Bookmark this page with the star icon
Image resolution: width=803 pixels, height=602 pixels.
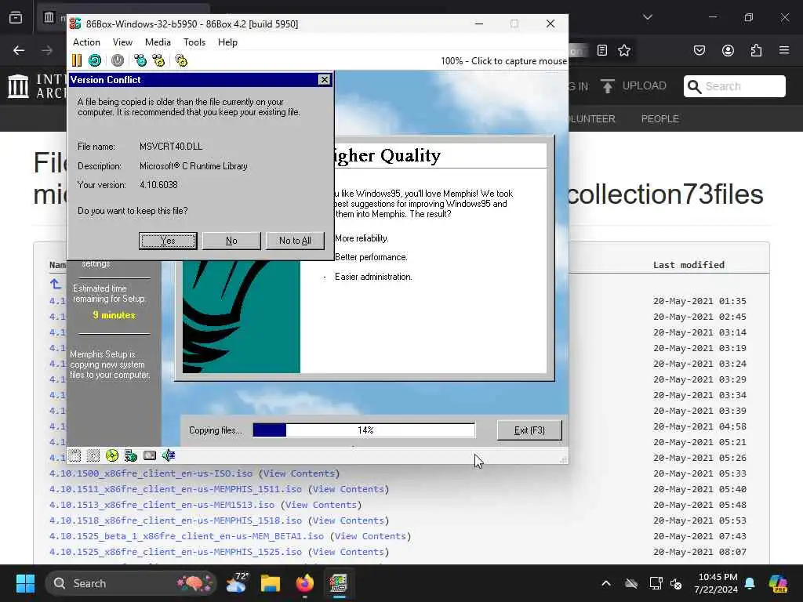pos(623,50)
